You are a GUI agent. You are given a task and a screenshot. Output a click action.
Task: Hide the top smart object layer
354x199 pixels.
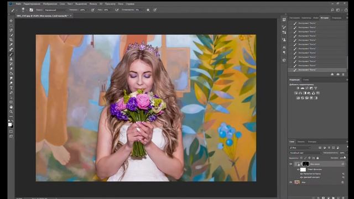[291, 164]
